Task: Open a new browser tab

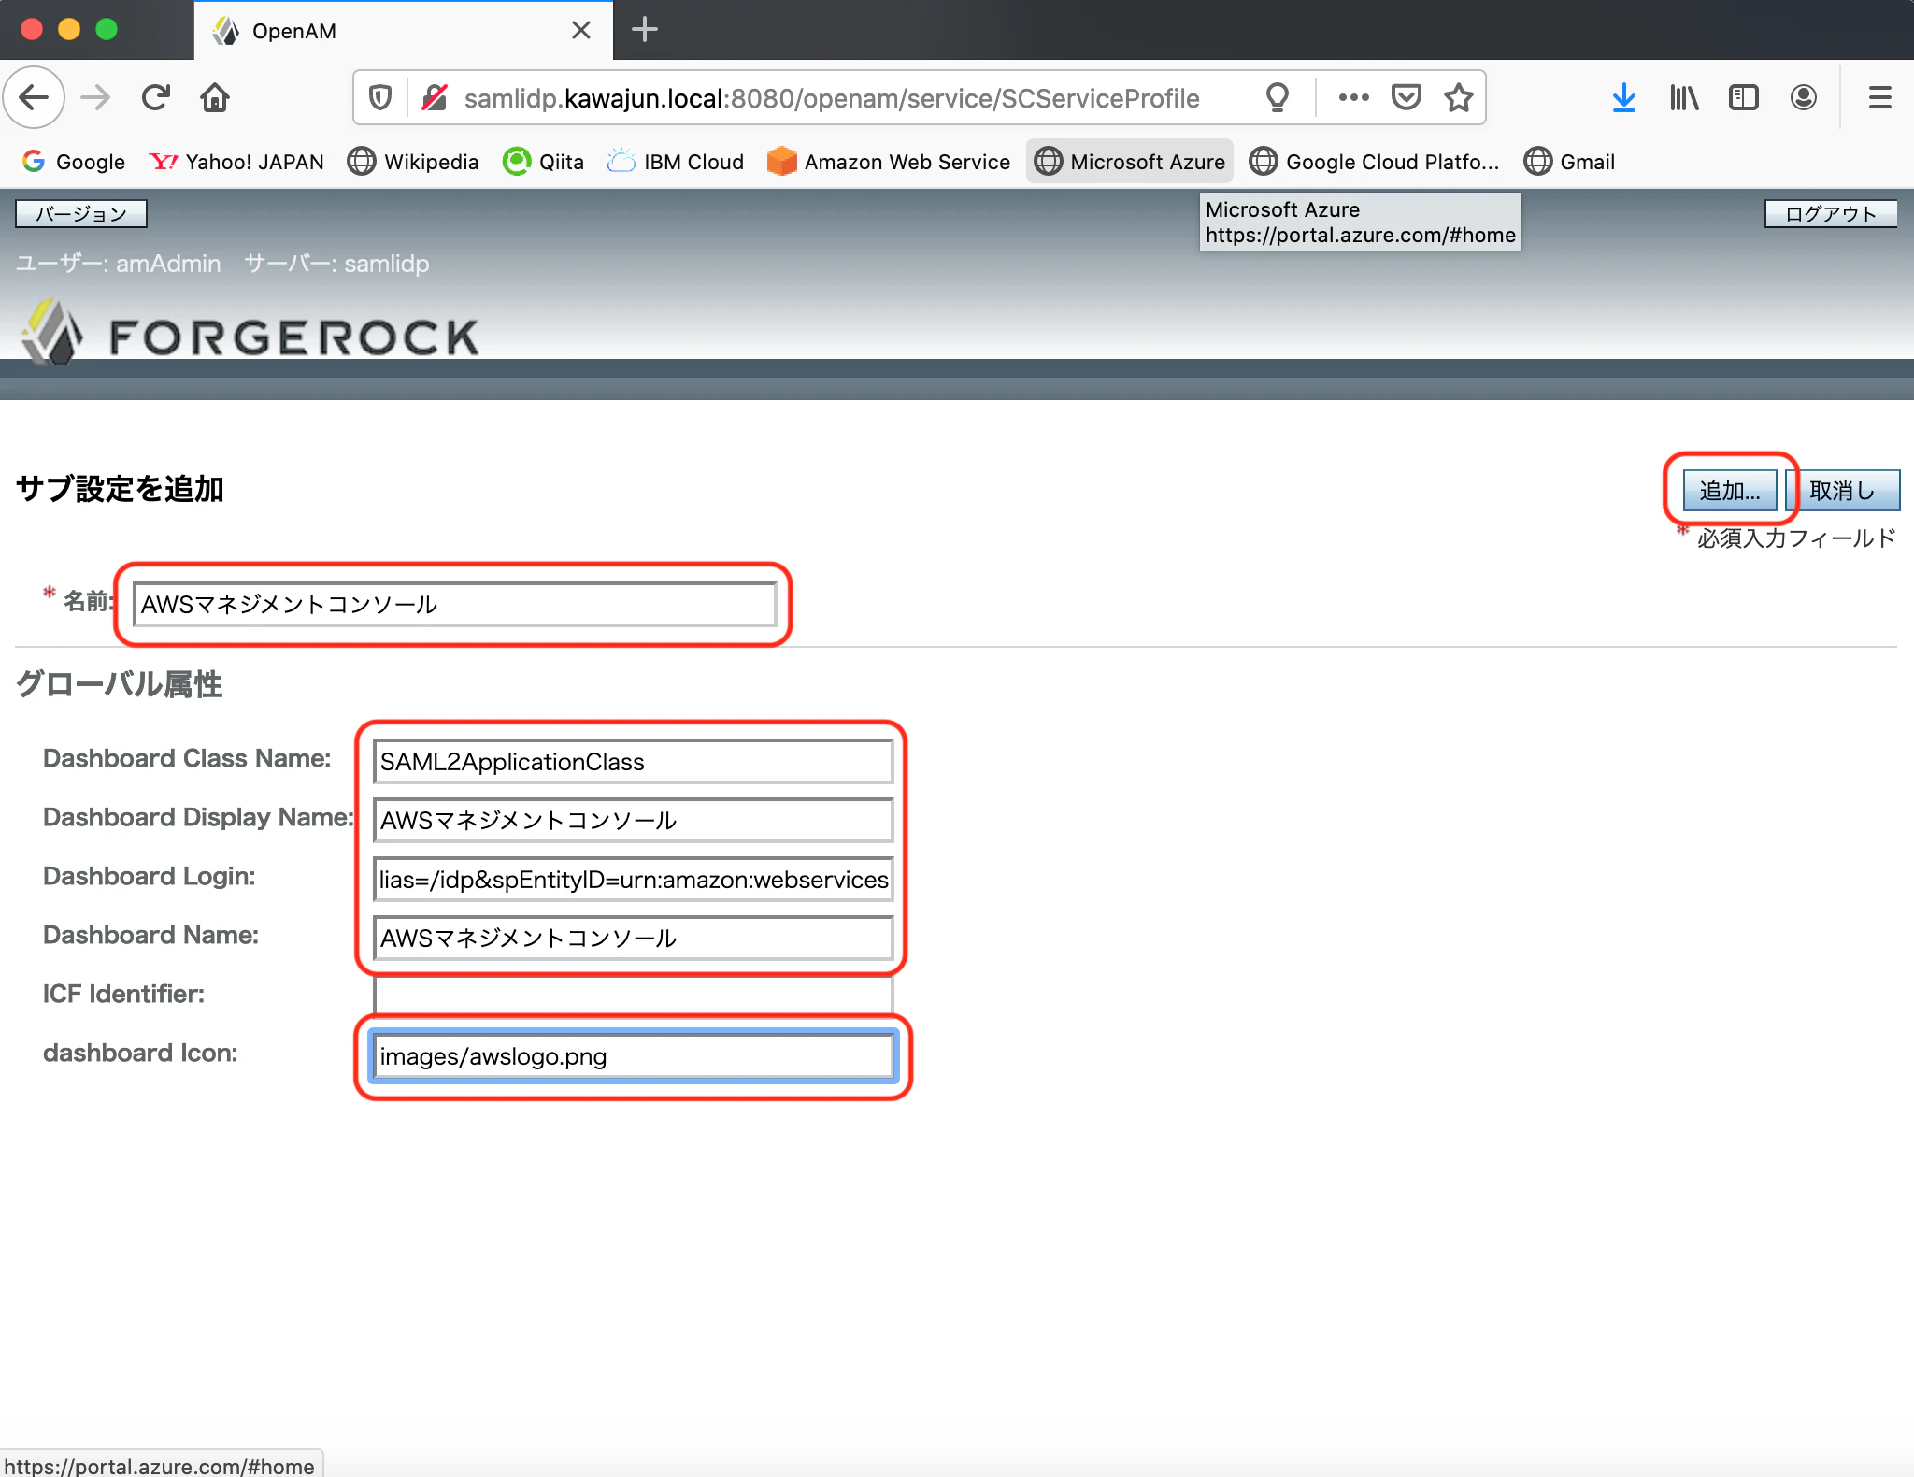Action: [x=645, y=30]
